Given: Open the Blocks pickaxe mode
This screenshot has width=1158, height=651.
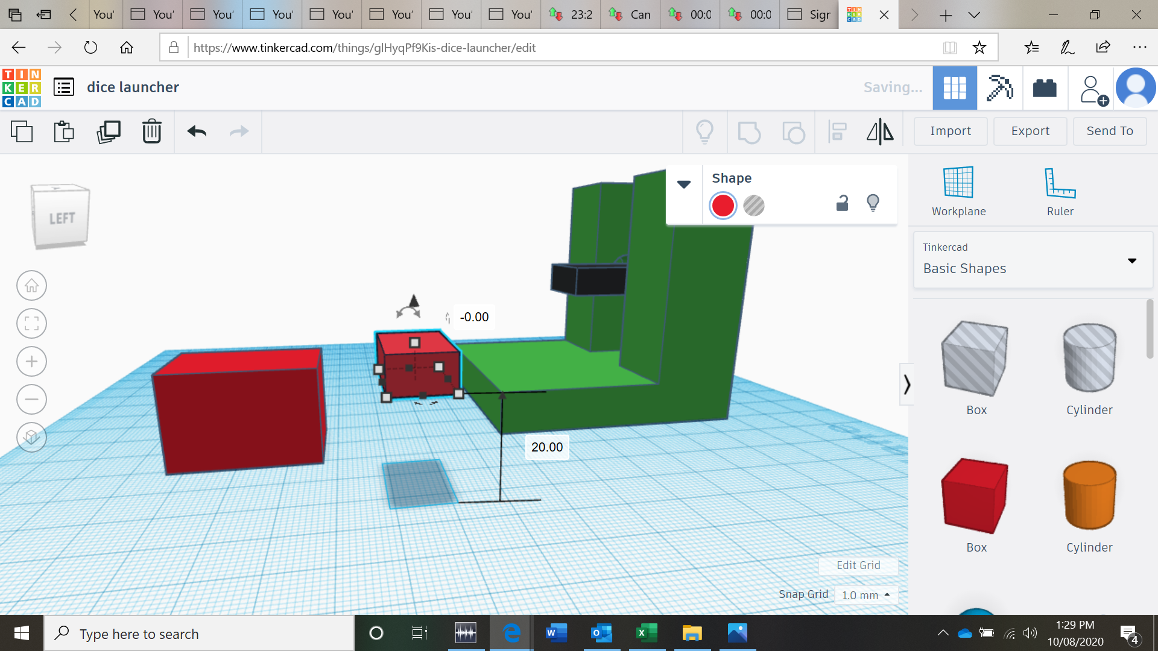Looking at the screenshot, I should tap(999, 88).
